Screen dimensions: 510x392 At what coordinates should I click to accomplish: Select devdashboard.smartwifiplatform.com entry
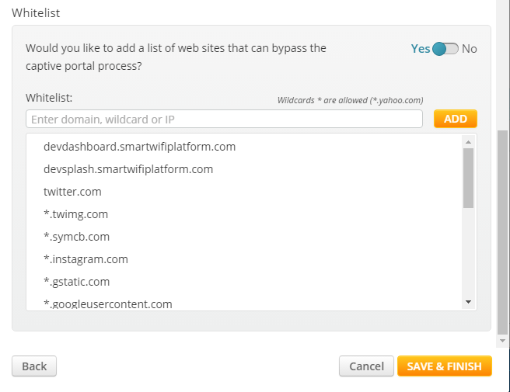[x=139, y=147]
